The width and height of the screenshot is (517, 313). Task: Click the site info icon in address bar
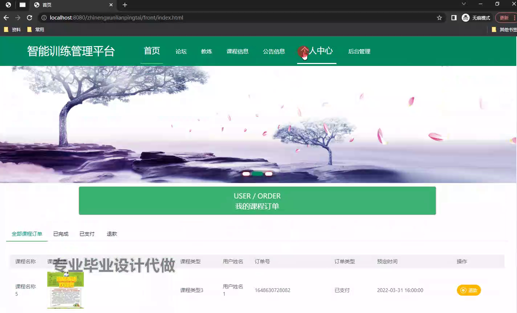pos(44,17)
